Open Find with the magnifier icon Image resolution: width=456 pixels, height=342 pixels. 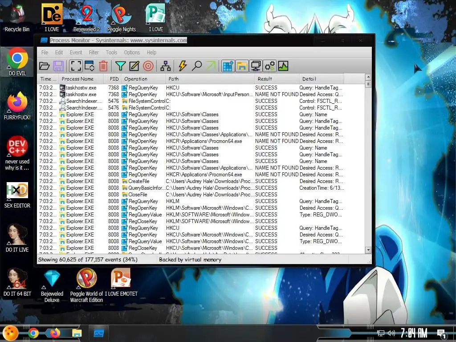[197, 66]
